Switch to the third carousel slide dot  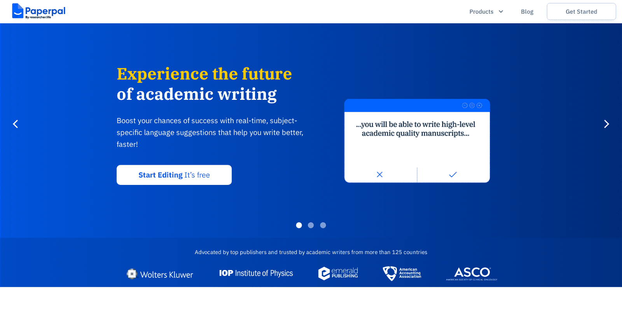click(323, 225)
